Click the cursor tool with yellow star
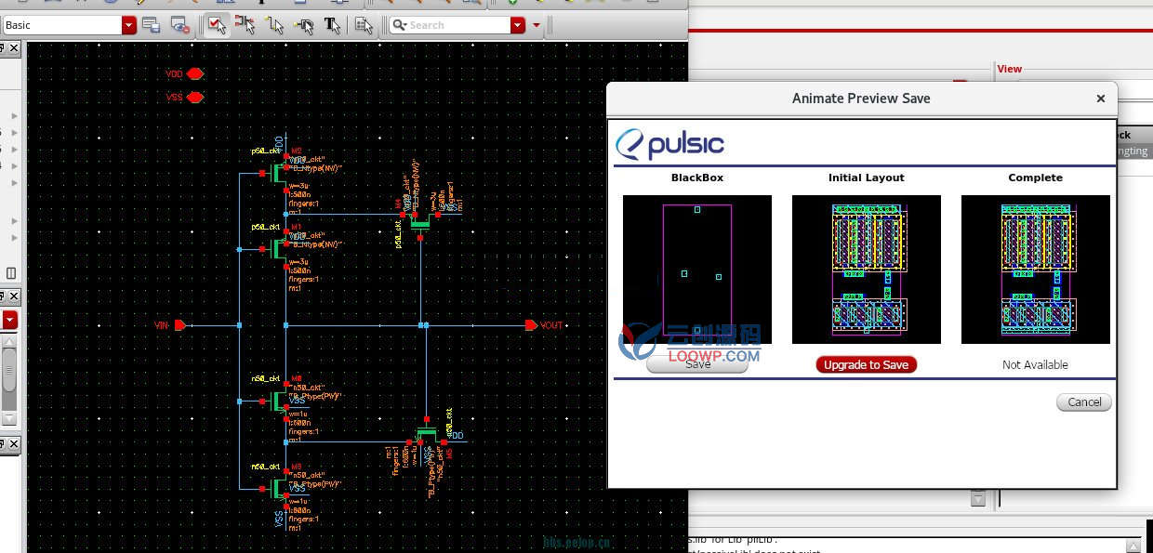1153x553 pixels. pyautogui.click(x=274, y=25)
